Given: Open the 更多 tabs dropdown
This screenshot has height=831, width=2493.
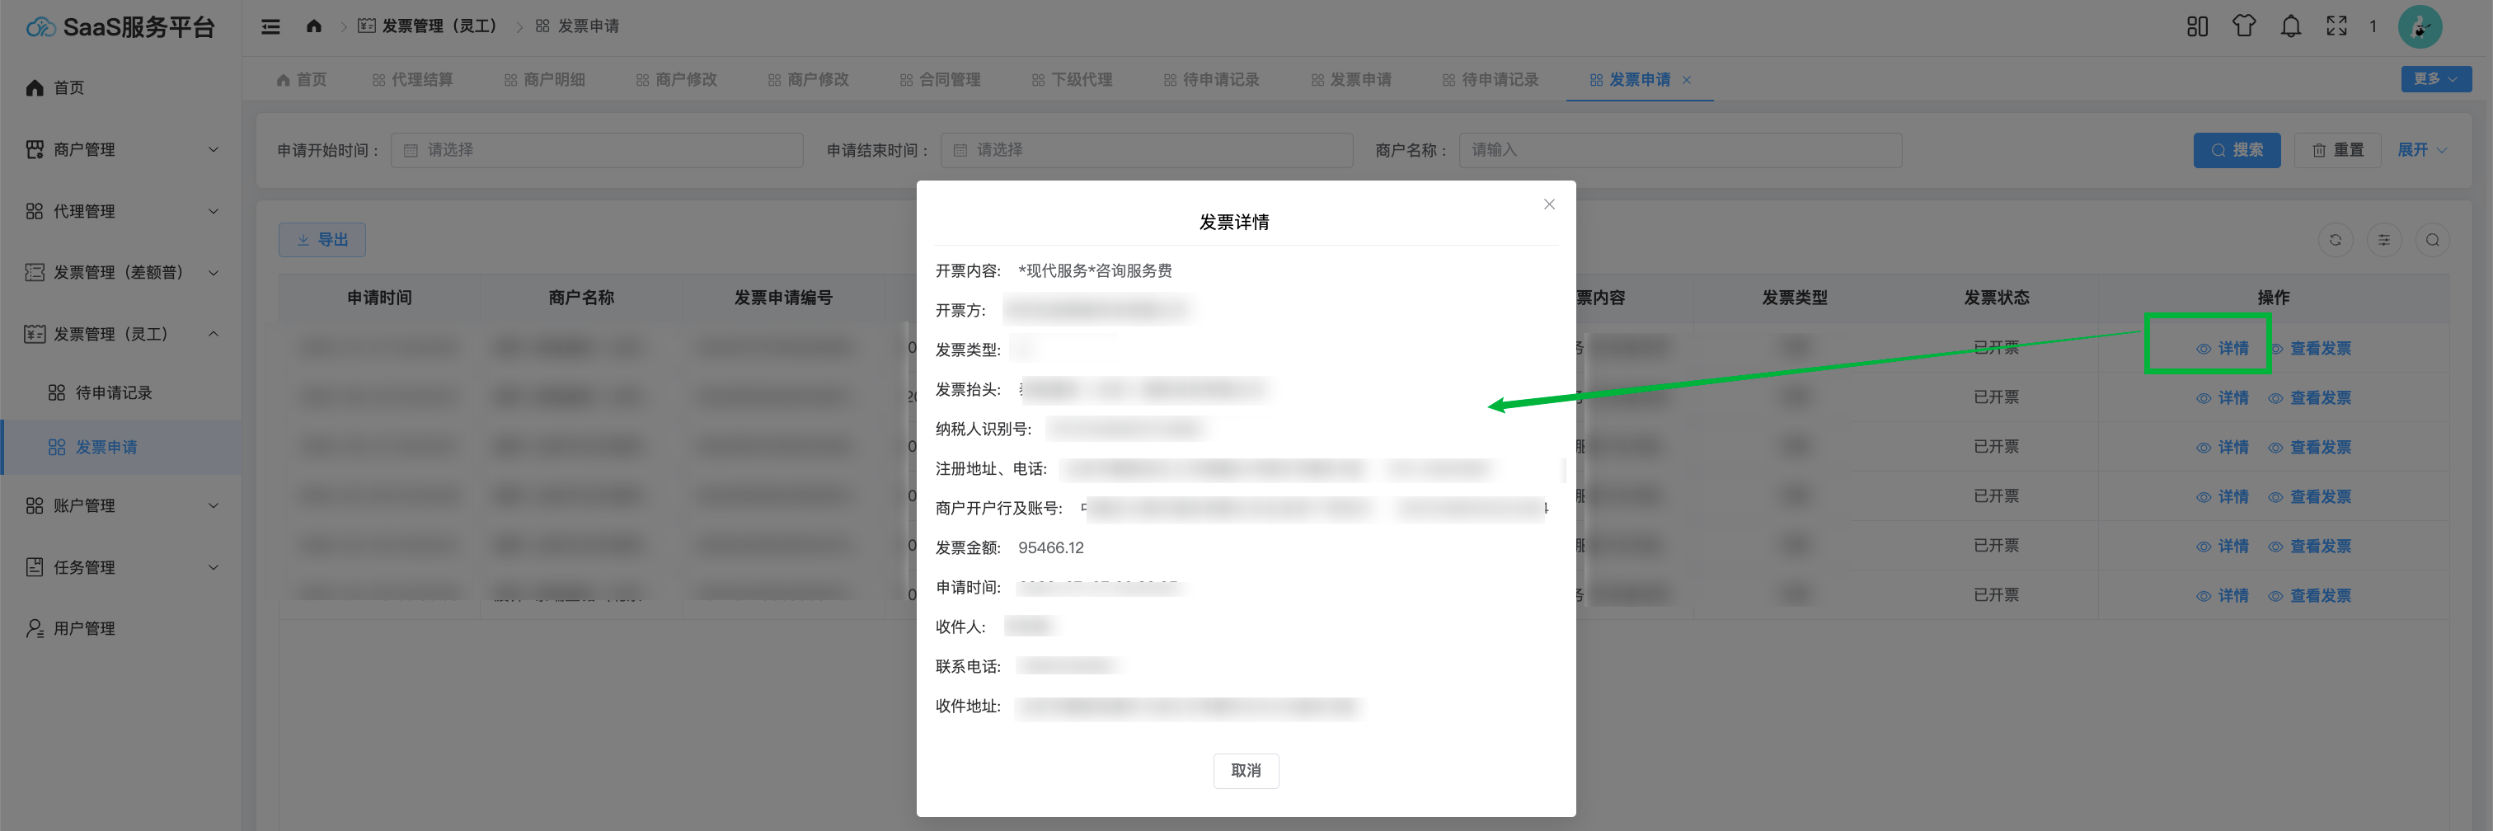Looking at the screenshot, I should pos(2435,79).
